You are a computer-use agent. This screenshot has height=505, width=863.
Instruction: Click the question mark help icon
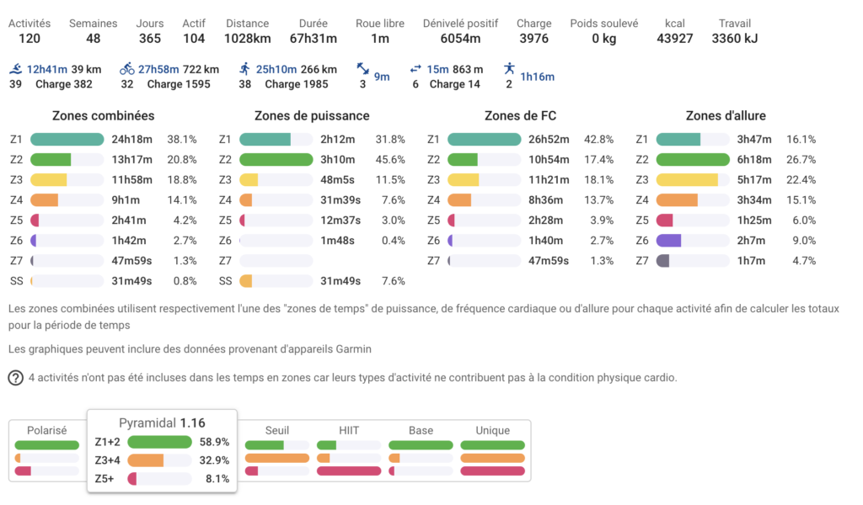pos(15,378)
